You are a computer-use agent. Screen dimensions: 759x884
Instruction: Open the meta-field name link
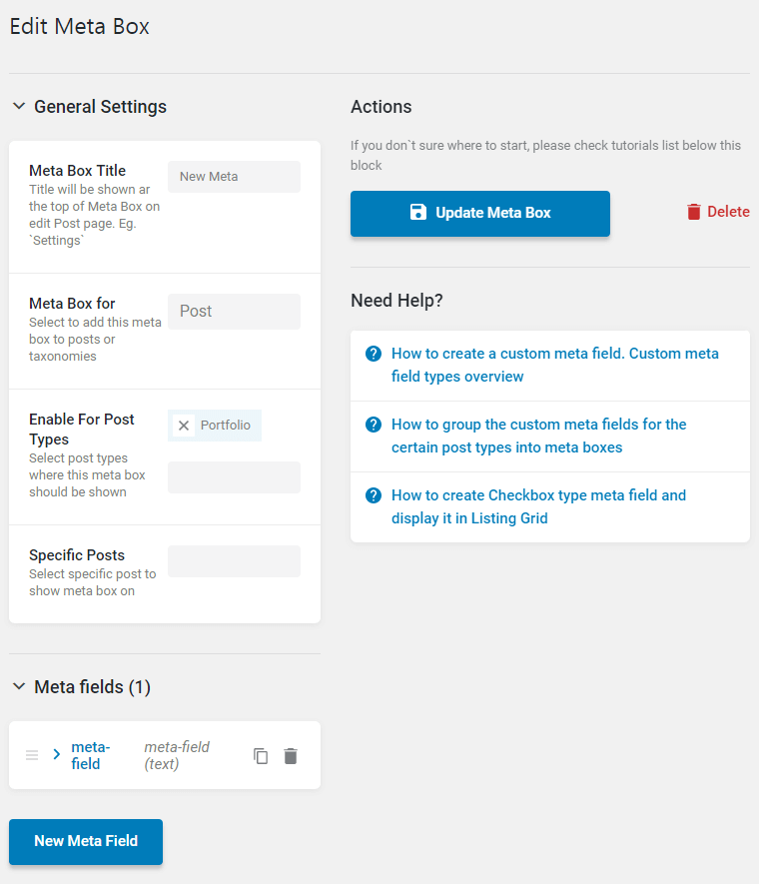tap(90, 755)
